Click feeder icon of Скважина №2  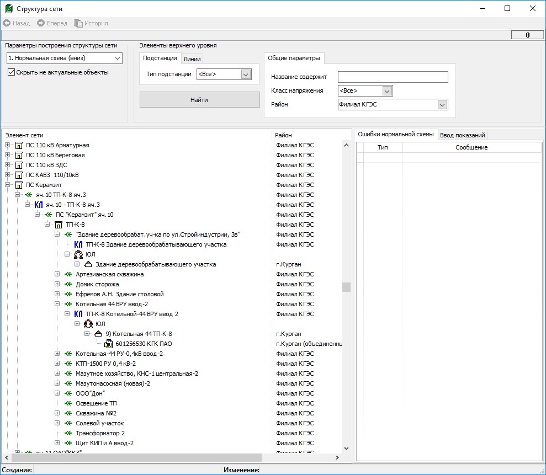68,413
